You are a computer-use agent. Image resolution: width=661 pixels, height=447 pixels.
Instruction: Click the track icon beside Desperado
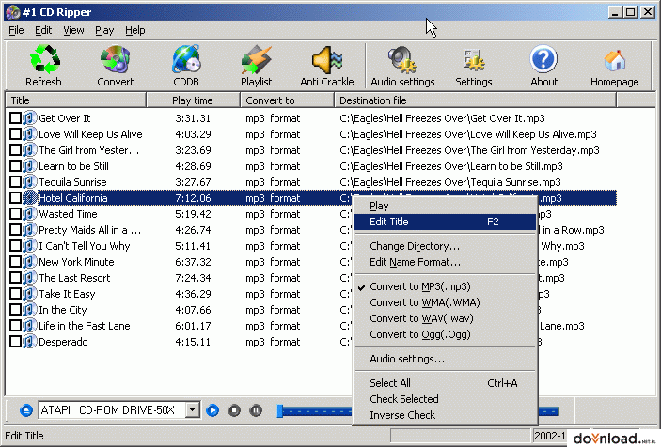point(29,342)
